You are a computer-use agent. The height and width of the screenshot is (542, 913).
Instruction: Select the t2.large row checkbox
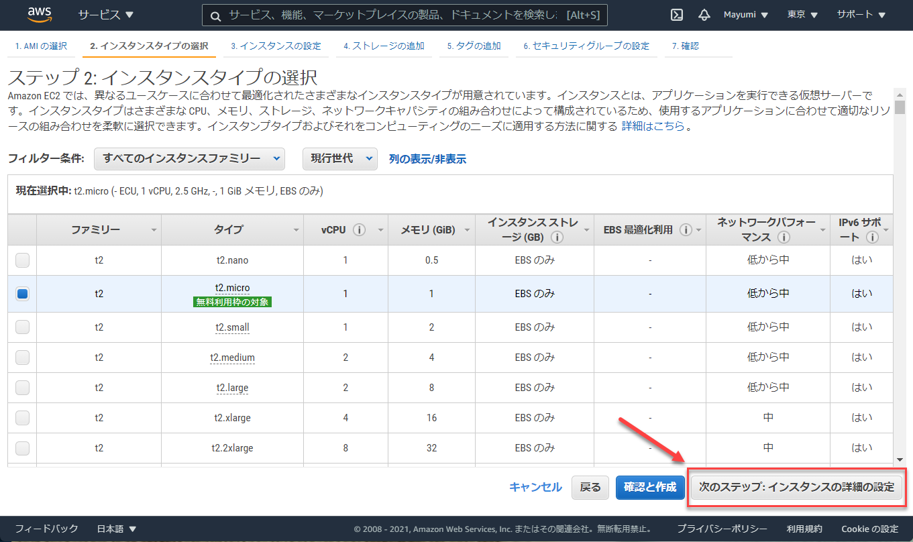click(22, 387)
